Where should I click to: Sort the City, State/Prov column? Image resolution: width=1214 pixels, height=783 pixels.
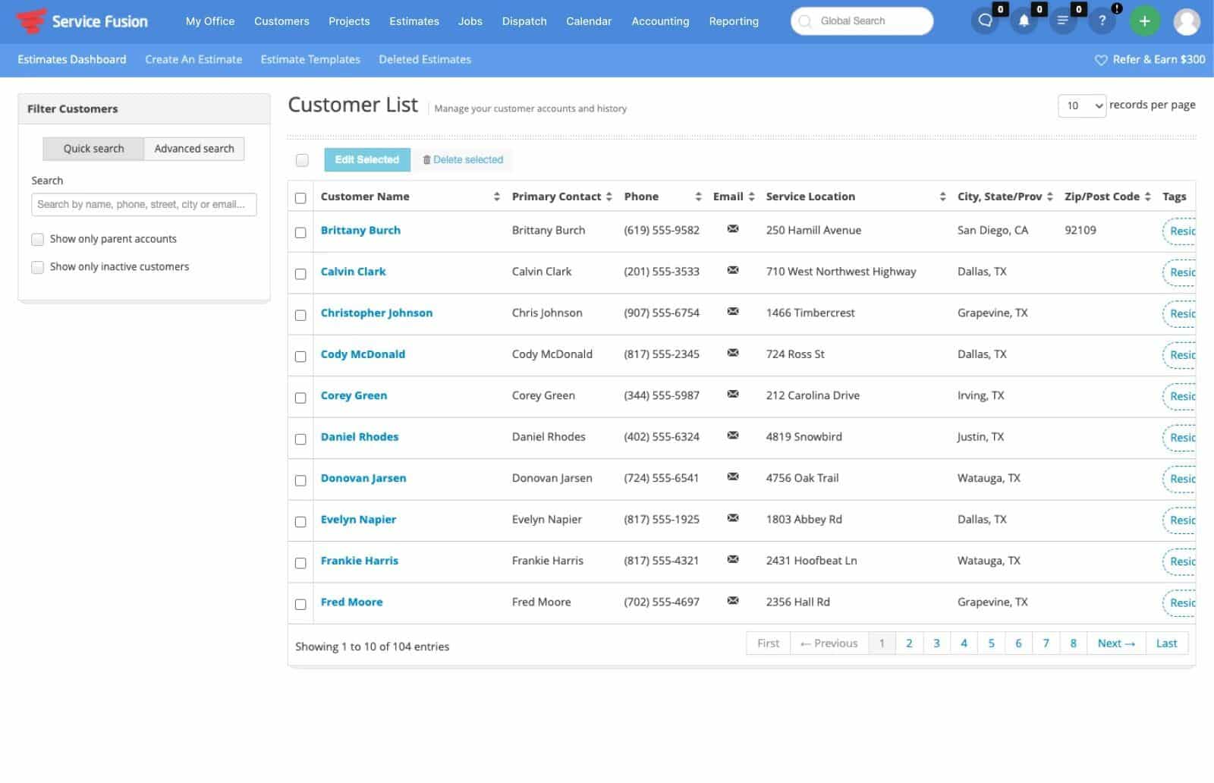click(x=1049, y=196)
